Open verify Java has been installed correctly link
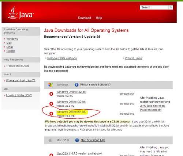 coord(152,108)
